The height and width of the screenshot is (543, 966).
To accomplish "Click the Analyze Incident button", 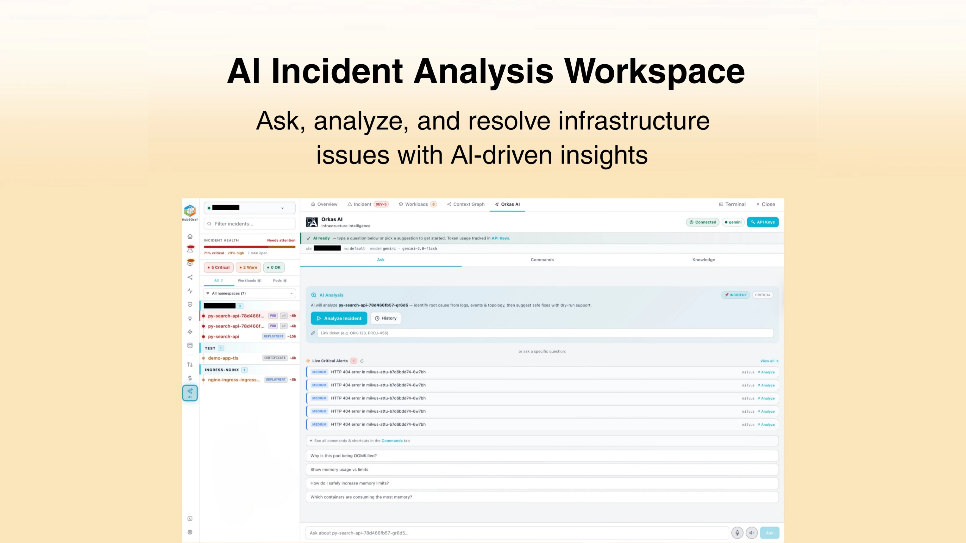I will [339, 318].
